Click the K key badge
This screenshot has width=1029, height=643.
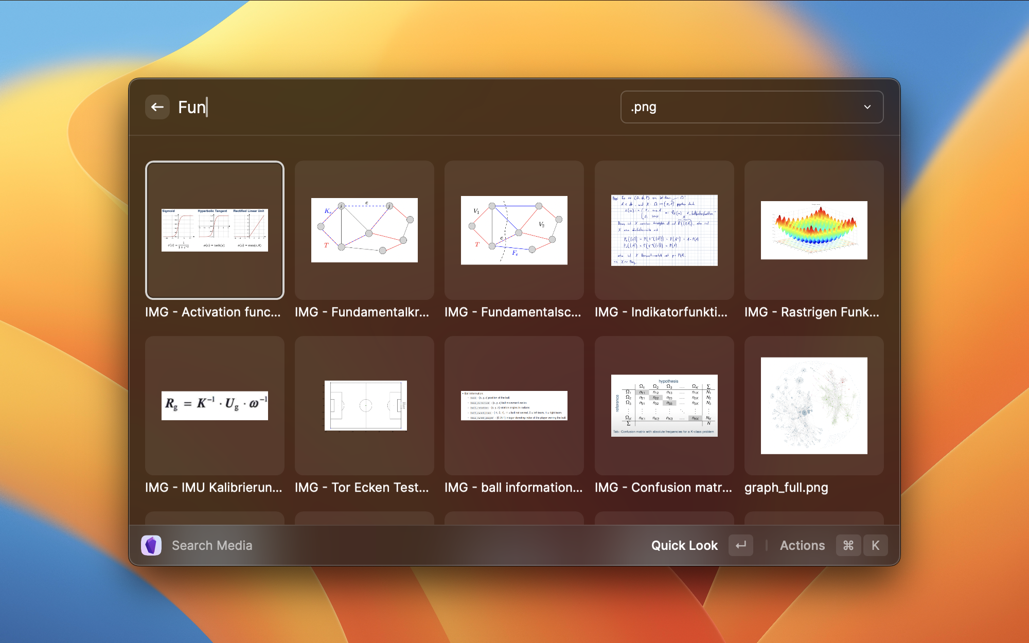click(875, 545)
